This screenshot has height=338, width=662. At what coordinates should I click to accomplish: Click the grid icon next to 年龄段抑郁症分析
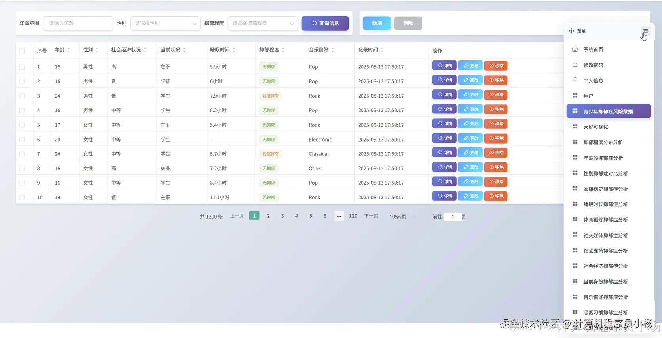[x=575, y=158]
